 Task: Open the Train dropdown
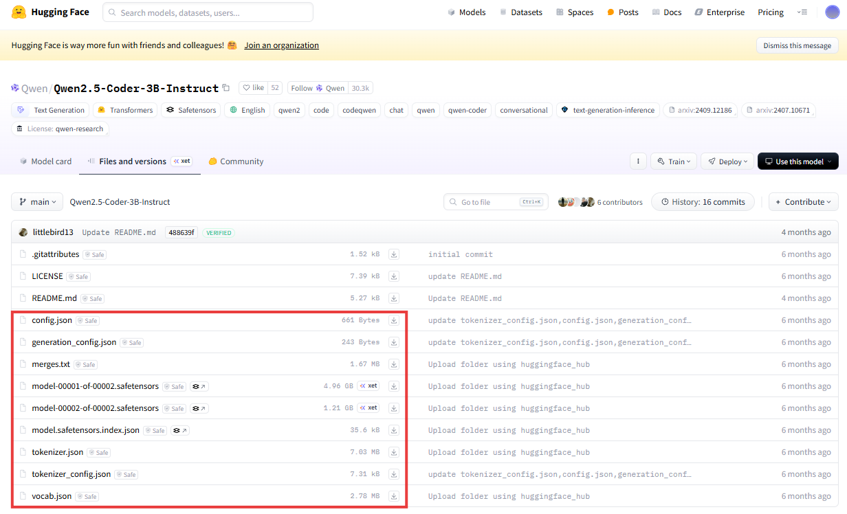tap(674, 161)
